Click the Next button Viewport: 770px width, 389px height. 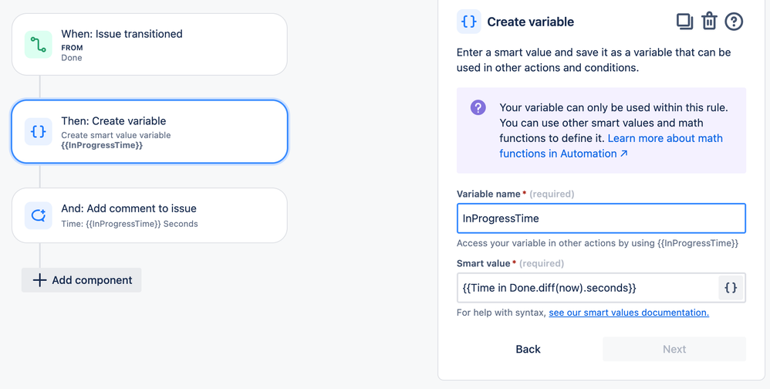pos(674,349)
